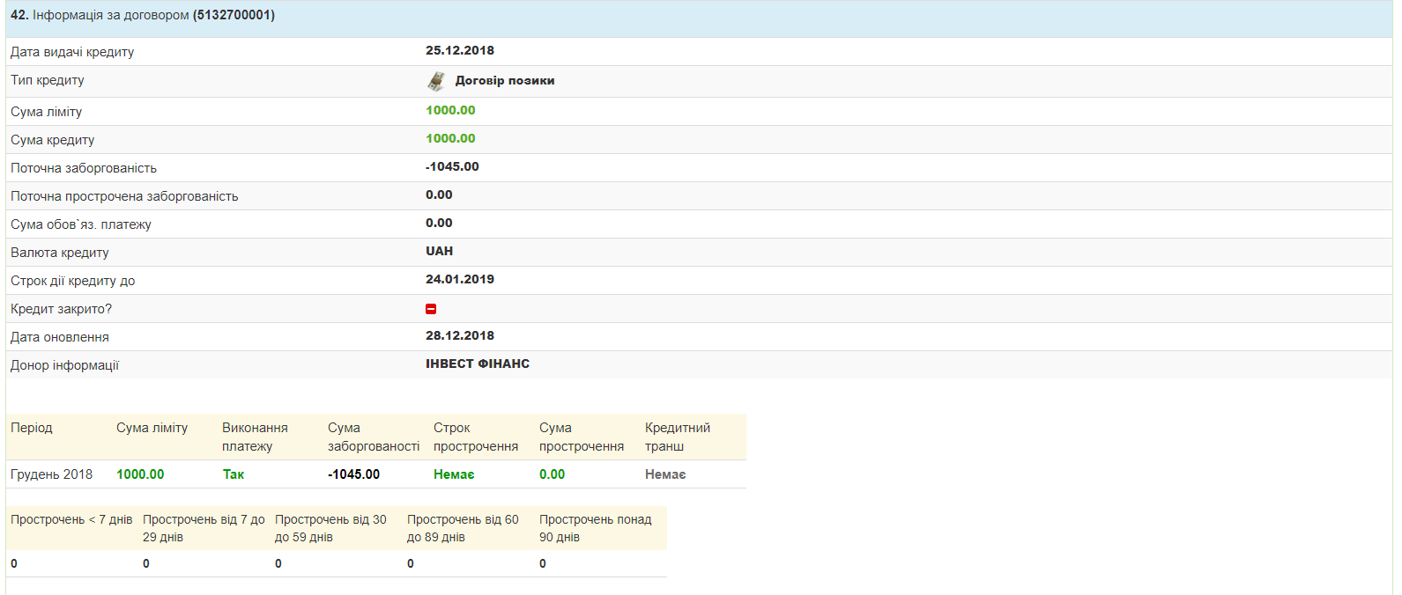The height and width of the screenshot is (595, 1402).
Task: Select count 0 under 'понад 90 днів'
Action: pyautogui.click(x=543, y=563)
